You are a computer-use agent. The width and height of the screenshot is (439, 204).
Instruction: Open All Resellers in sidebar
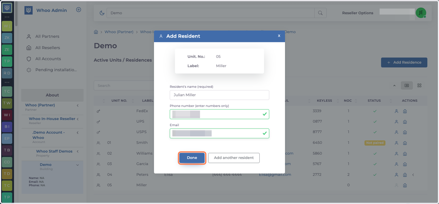point(48,48)
